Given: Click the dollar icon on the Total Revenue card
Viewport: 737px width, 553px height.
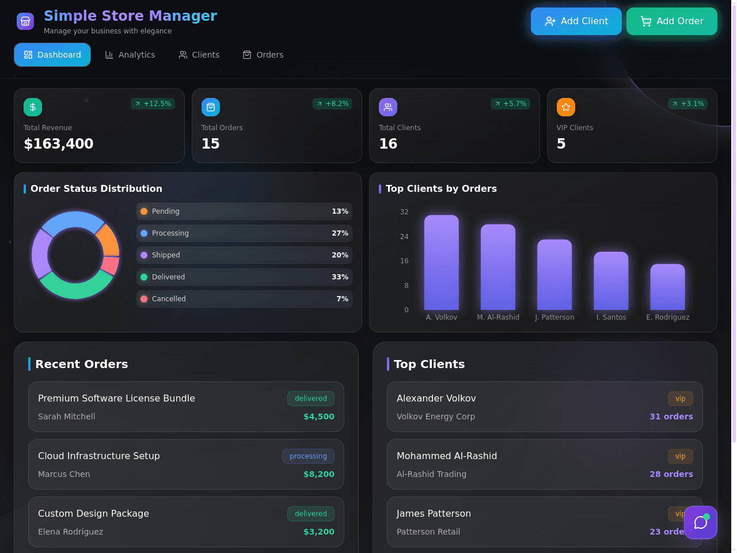Looking at the screenshot, I should pyautogui.click(x=33, y=107).
